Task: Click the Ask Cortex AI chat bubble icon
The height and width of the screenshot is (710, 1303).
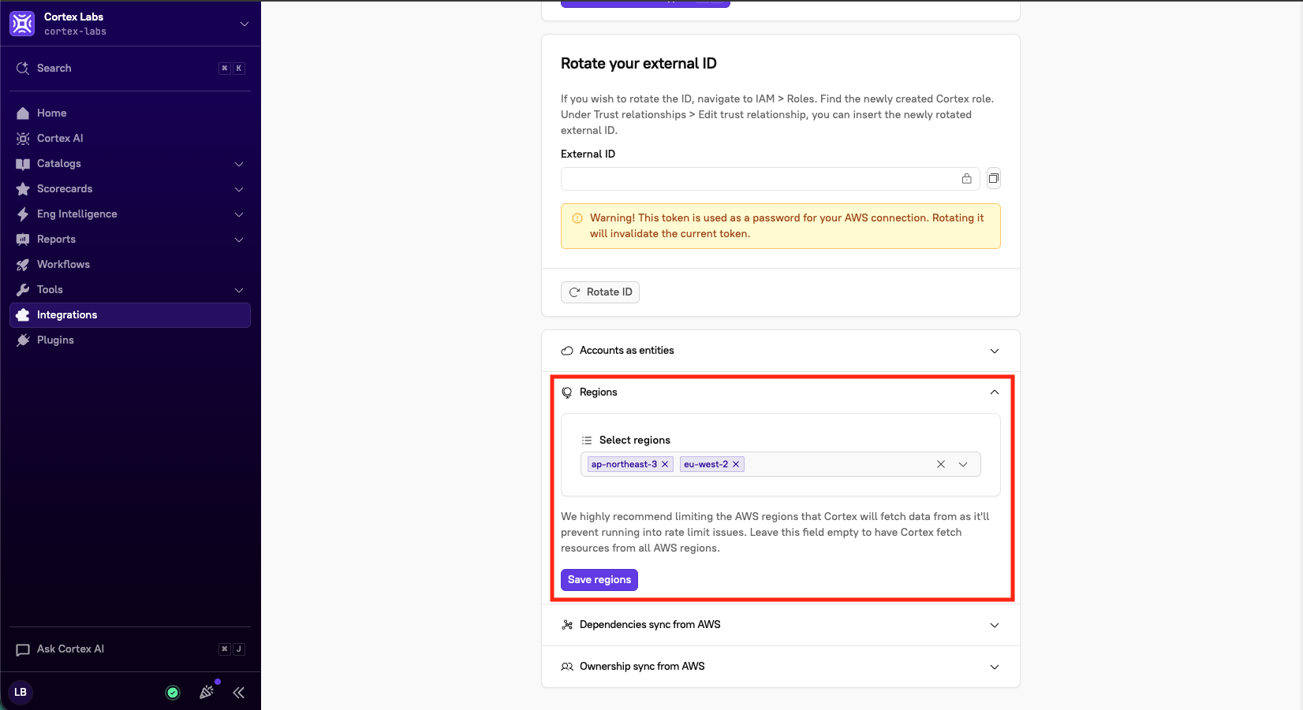Action: coord(23,649)
